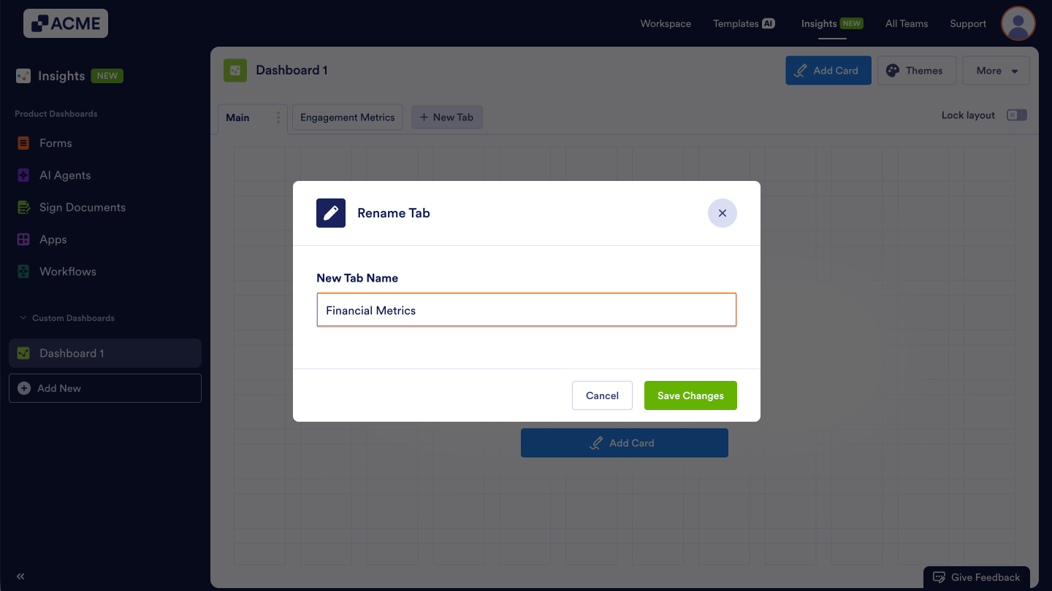The image size is (1052, 591).
Task: Click the Themes palette icon
Action: (x=893, y=70)
